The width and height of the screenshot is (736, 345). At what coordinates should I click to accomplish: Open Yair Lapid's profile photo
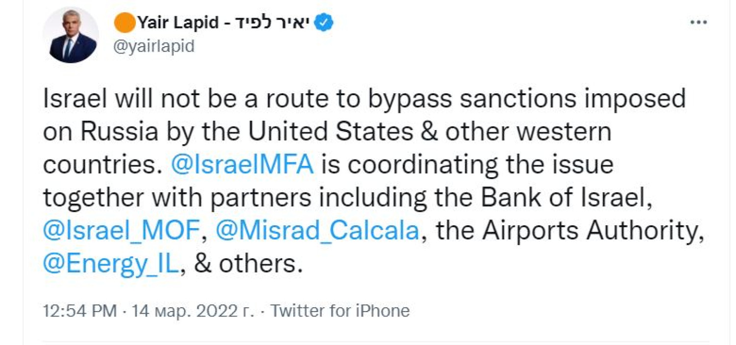point(70,35)
